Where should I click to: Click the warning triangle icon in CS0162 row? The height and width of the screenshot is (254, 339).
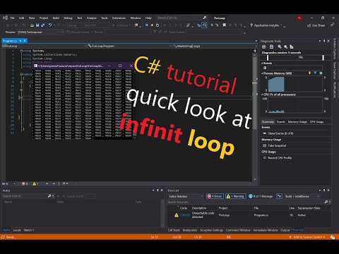[177, 215]
